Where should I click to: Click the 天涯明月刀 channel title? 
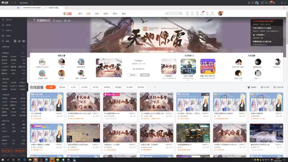click(43, 21)
